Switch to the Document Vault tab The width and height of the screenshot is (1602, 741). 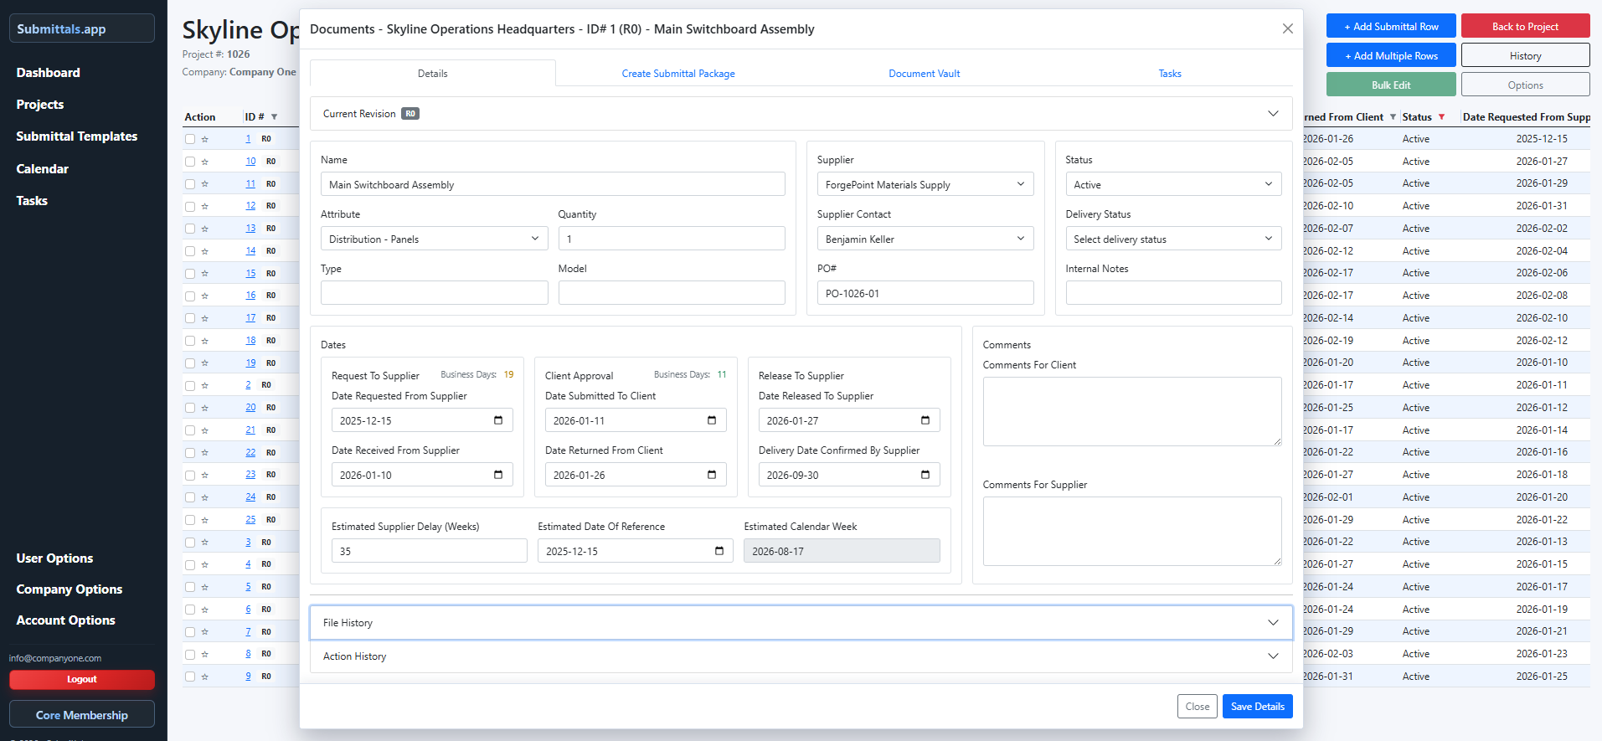924,74
